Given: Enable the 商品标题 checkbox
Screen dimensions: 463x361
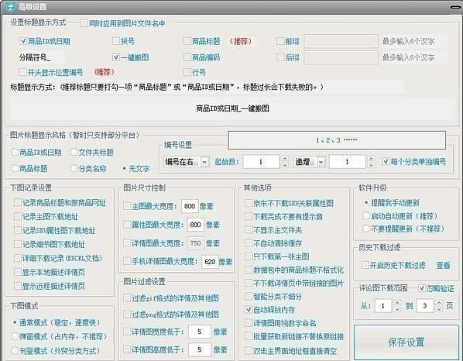Looking at the screenshot, I should [x=187, y=41].
